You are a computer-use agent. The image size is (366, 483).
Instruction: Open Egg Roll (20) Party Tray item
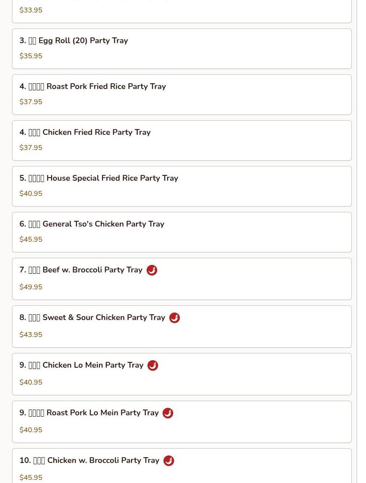coord(182,49)
